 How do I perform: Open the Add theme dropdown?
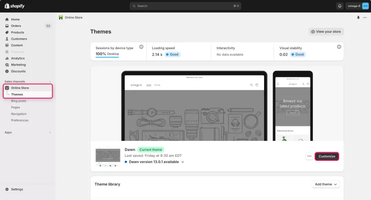(326, 184)
